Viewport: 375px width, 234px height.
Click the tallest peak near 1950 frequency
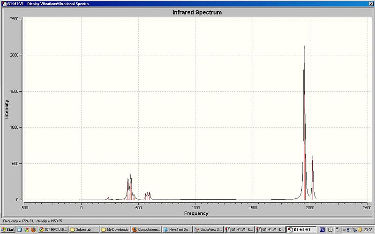pos(304,123)
